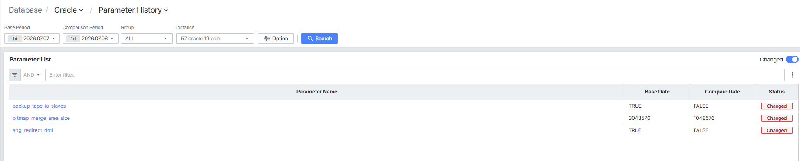Screen dimensions: 800x161
Task: Open the three-dot more options menu
Action: pyautogui.click(x=793, y=75)
